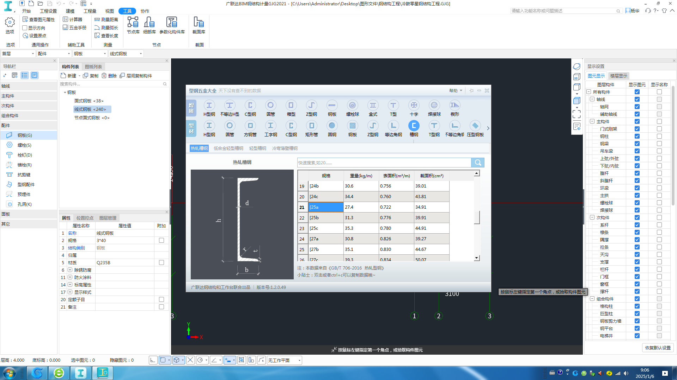Click steel table vertical scrollbar thumb

[477, 217]
